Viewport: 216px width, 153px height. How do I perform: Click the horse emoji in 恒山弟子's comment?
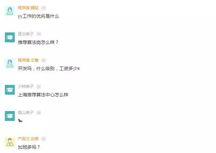(x=20, y=121)
